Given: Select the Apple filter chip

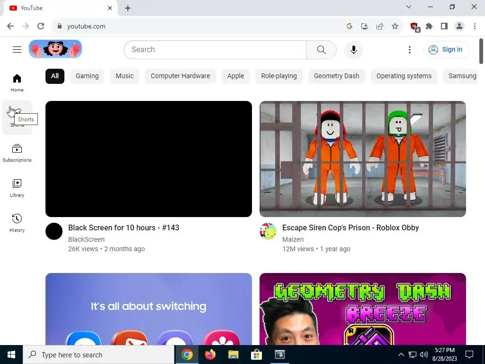Looking at the screenshot, I should point(236,76).
